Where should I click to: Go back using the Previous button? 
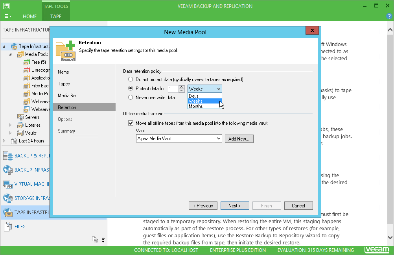(x=203, y=205)
